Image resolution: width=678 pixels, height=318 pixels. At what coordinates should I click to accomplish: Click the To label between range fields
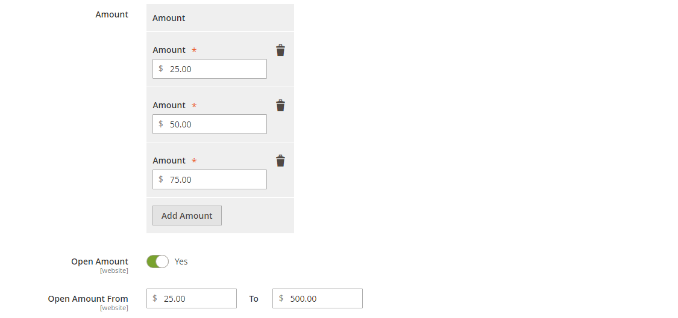coord(254,299)
